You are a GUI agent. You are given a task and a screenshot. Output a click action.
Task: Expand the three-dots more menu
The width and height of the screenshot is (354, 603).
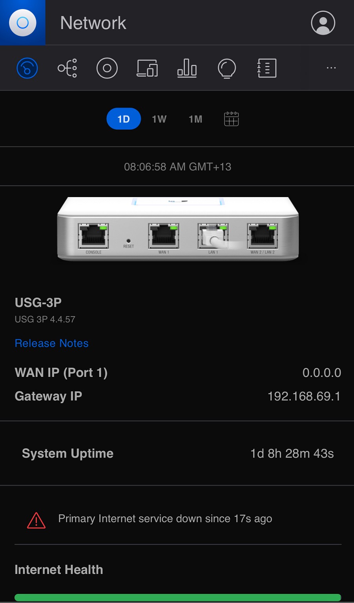(331, 68)
